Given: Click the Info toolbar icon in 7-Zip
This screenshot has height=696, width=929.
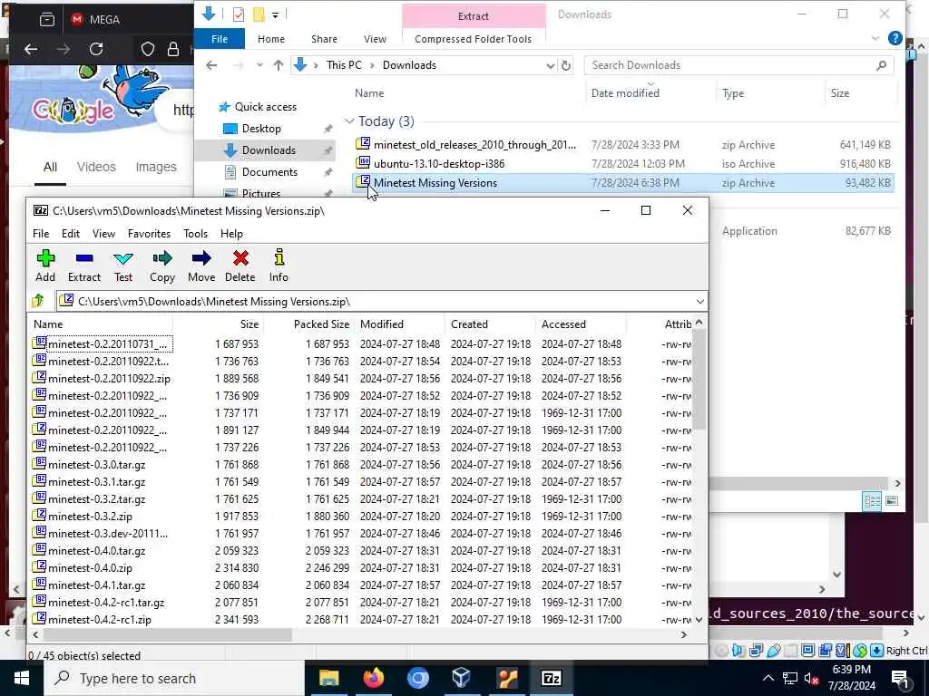Looking at the screenshot, I should [279, 266].
